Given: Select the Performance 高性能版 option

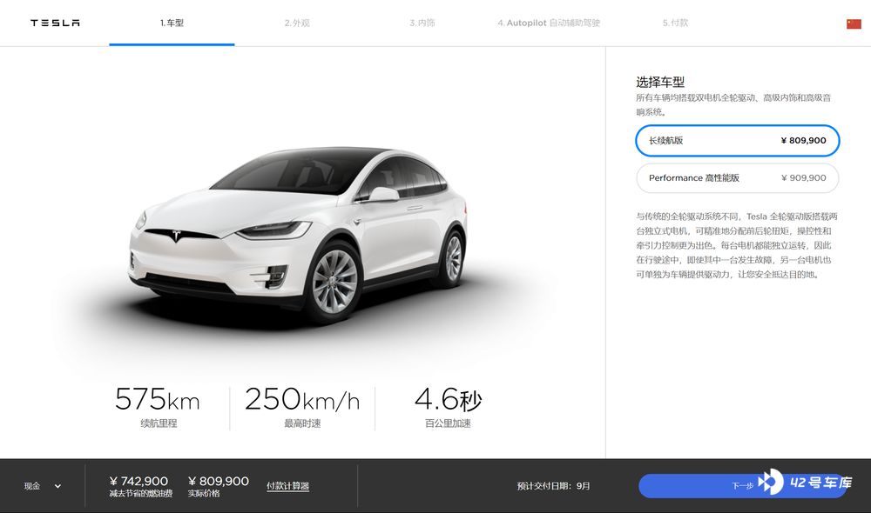Looking at the screenshot, I should pyautogui.click(x=737, y=178).
